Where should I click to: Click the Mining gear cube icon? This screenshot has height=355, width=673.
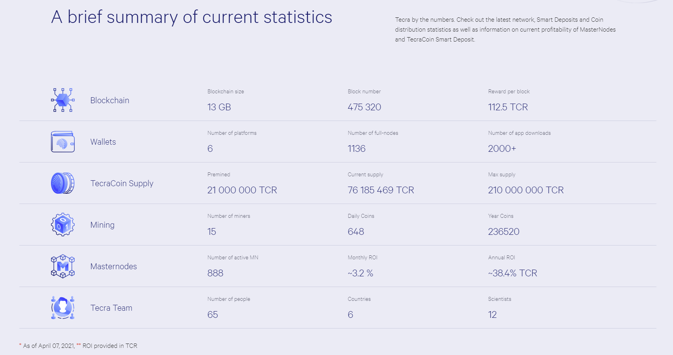pos(62,225)
